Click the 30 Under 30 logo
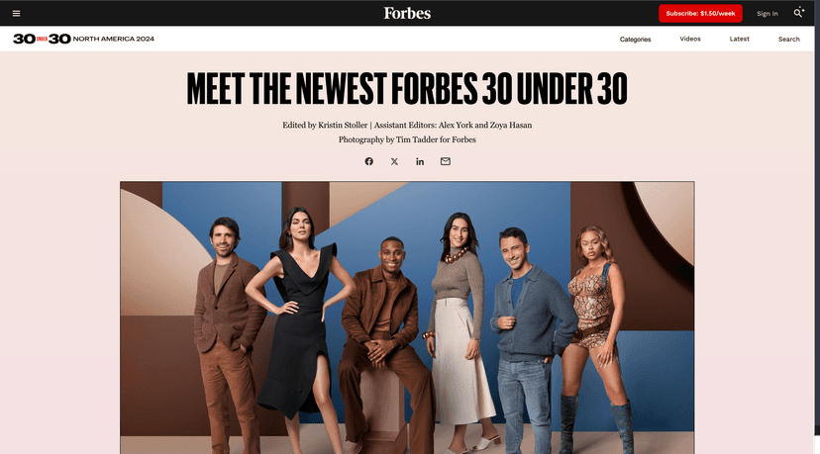820x454 pixels. click(42, 39)
